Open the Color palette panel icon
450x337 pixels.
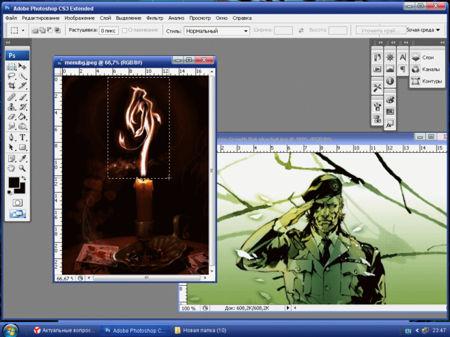(390, 100)
